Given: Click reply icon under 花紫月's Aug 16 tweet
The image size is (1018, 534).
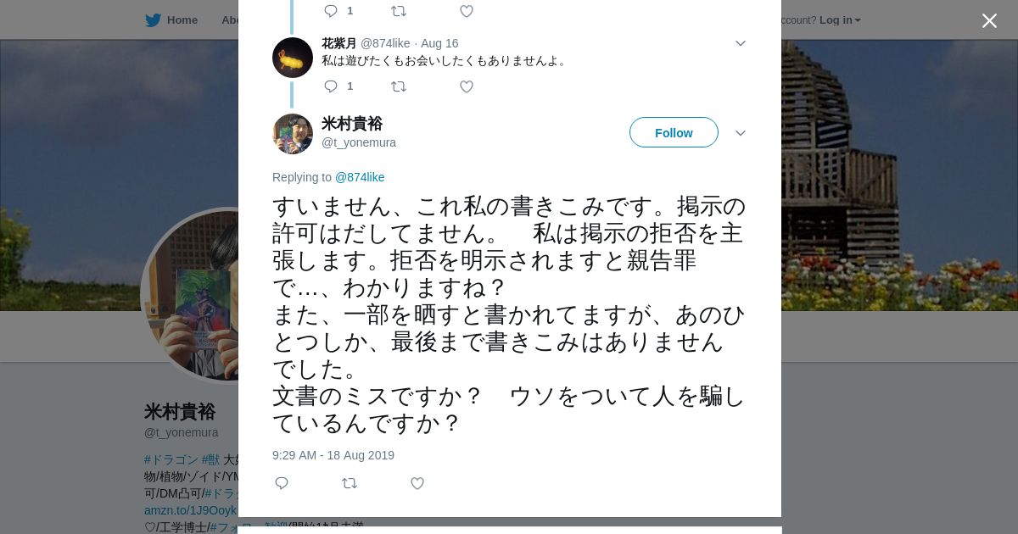Looking at the screenshot, I should click(331, 86).
